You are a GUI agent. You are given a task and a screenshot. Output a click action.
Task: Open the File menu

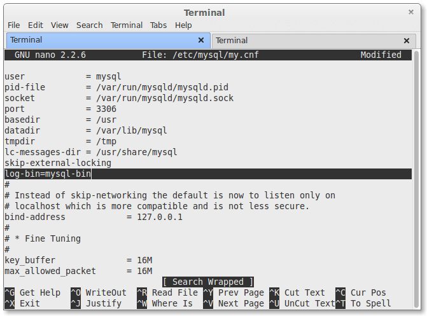13,25
